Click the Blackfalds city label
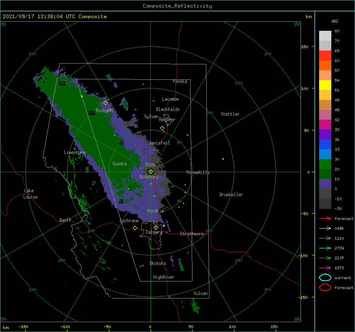This screenshot has width=355, height=332. click(168, 109)
